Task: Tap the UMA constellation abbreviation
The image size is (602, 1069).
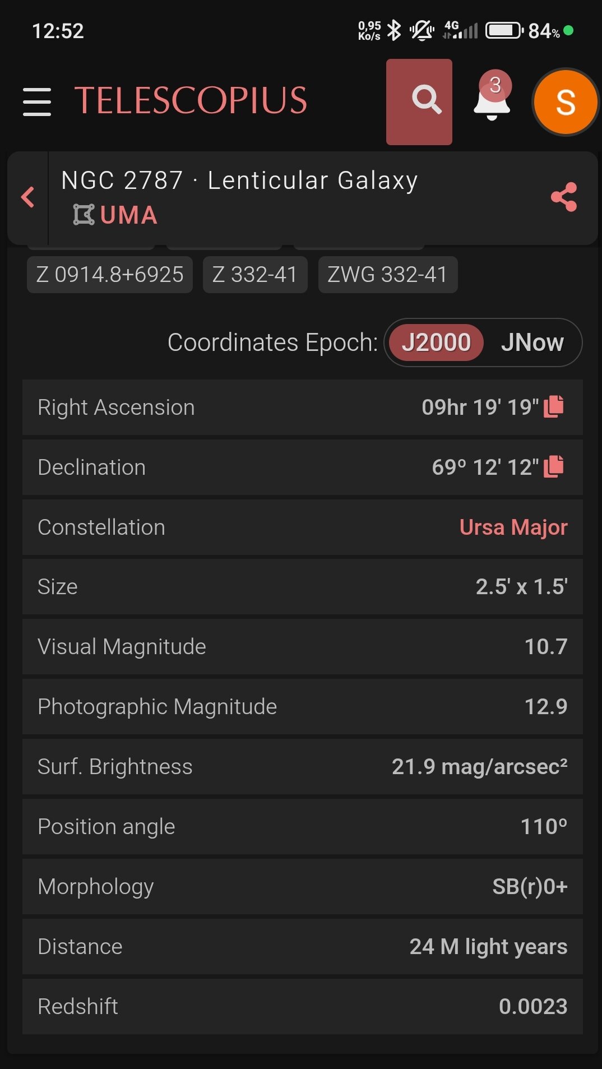Action: click(x=128, y=215)
